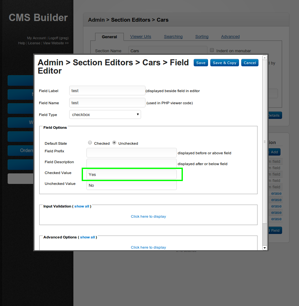Click the Unchecked Value field
This screenshot has height=306, width=299.
point(131,185)
